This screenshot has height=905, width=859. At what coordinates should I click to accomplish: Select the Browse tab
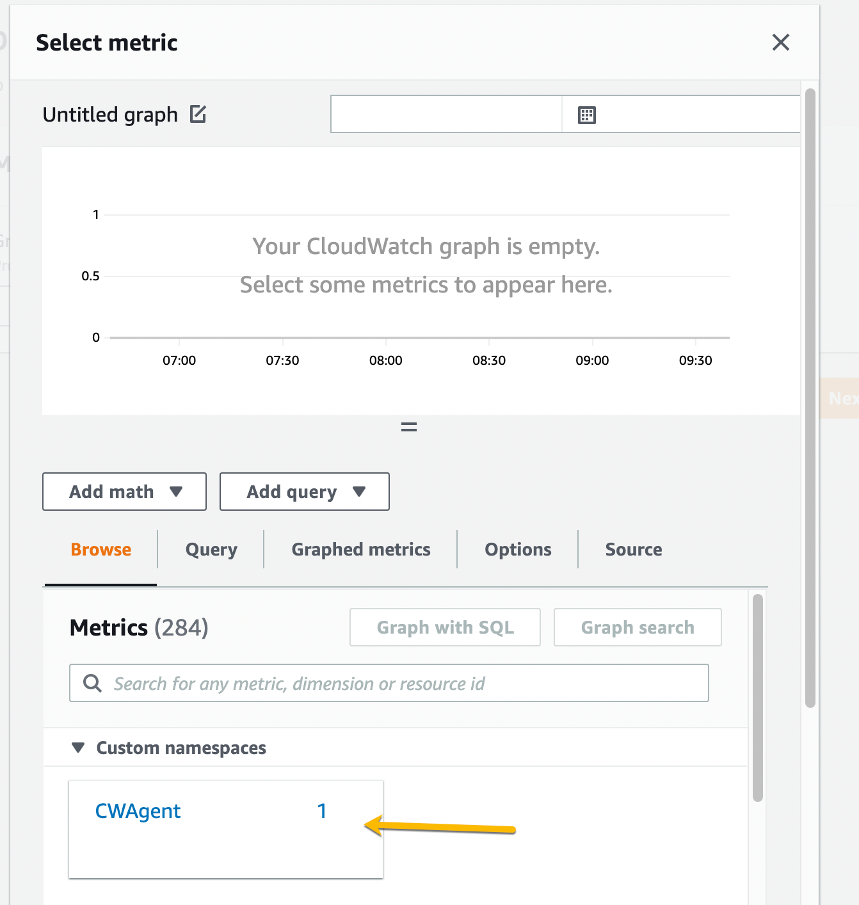click(100, 549)
